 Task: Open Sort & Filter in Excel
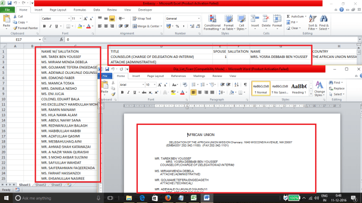coord(312,22)
